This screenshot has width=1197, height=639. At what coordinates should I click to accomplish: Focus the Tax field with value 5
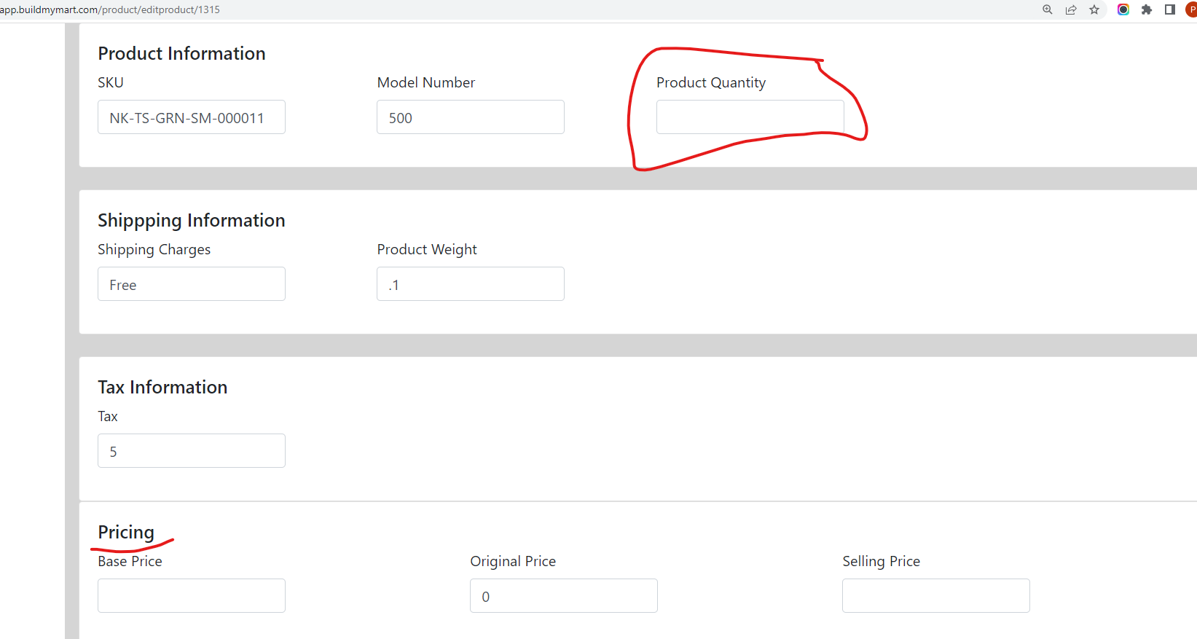(x=192, y=451)
